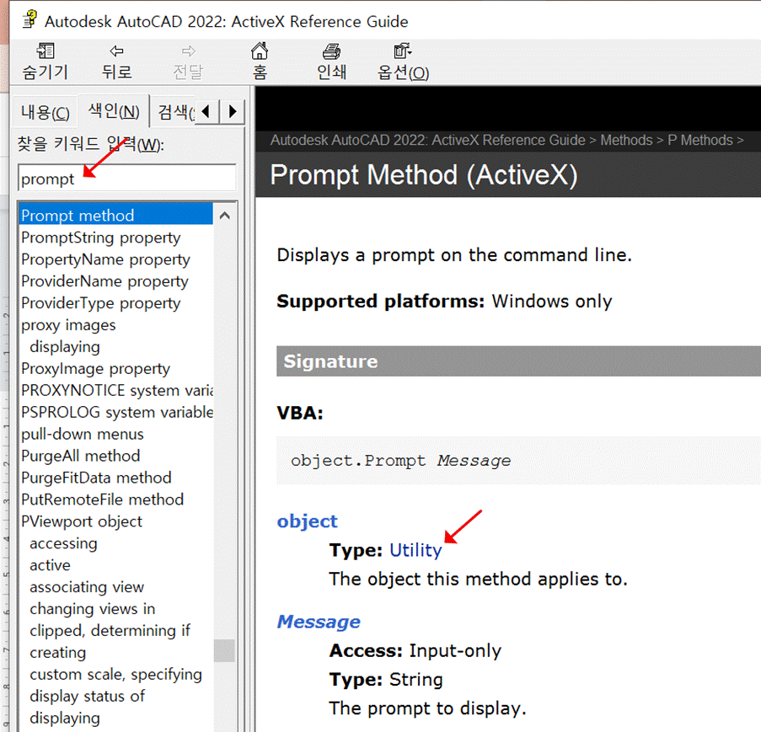Select 'PropertyName property' index entry

pyautogui.click(x=105, y=259)
